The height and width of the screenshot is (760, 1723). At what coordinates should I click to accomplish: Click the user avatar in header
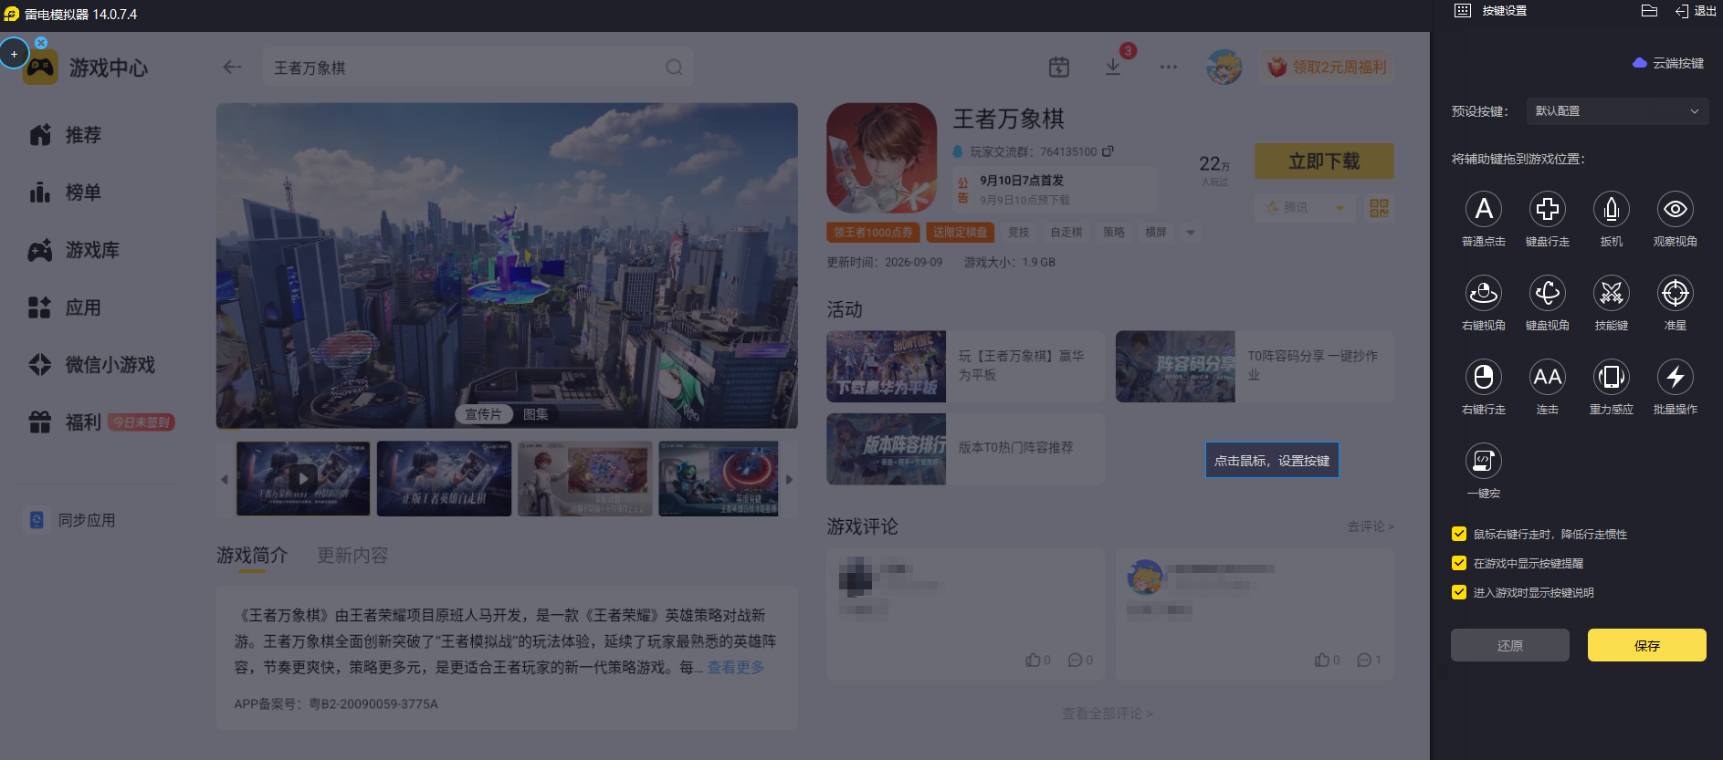[1224, 67]
